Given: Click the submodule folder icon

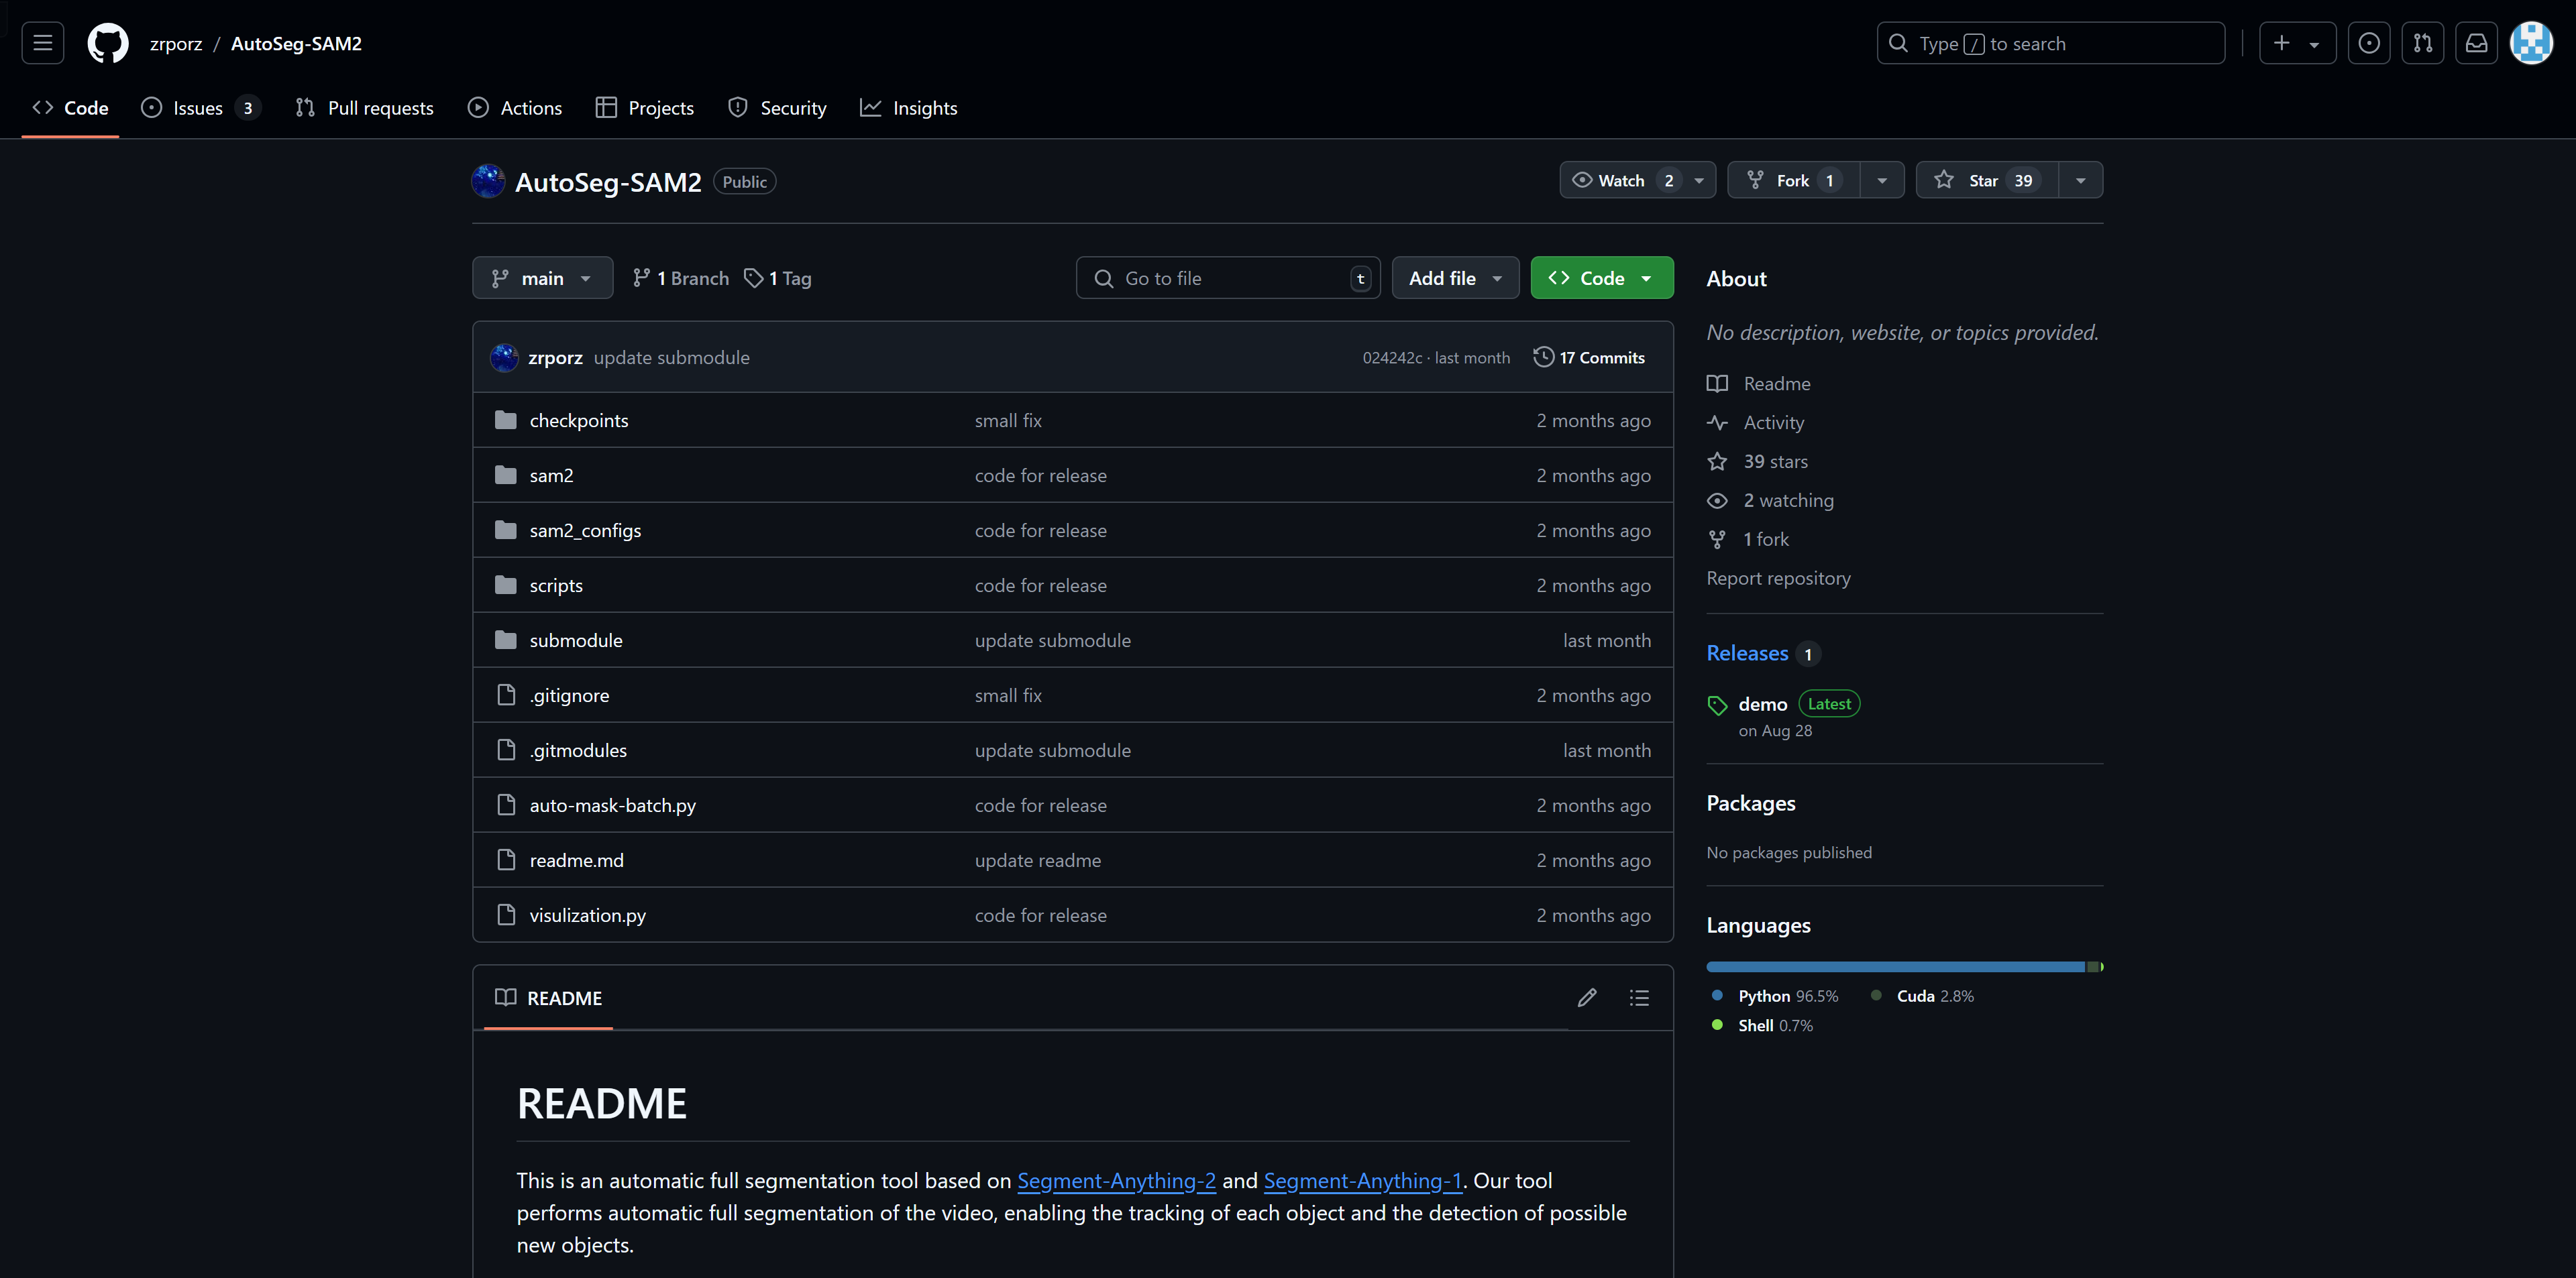Looking at the screenshot, I should 506,640.
